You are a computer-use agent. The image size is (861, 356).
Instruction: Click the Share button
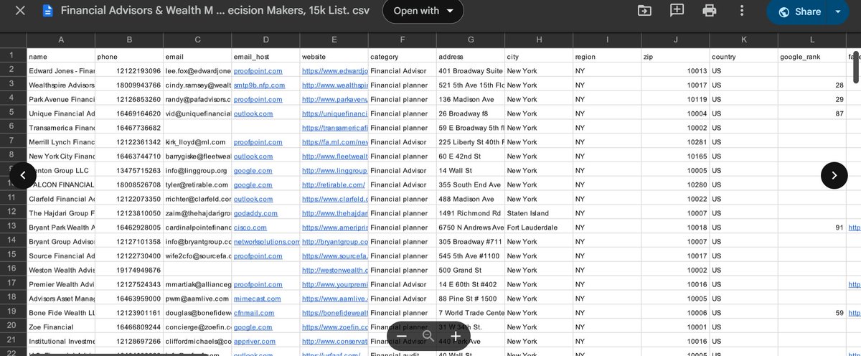pyautogui.click(x=799, y=11)
